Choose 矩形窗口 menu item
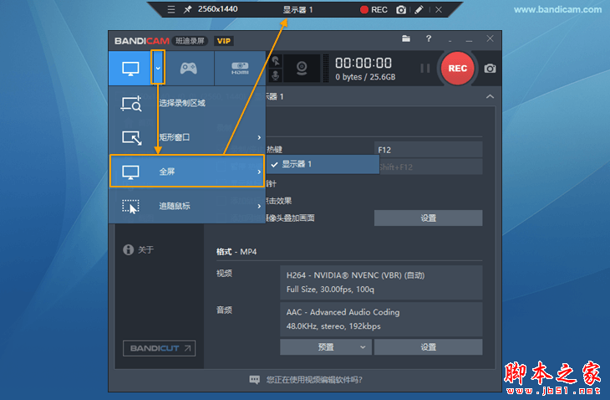 (187, 137)
